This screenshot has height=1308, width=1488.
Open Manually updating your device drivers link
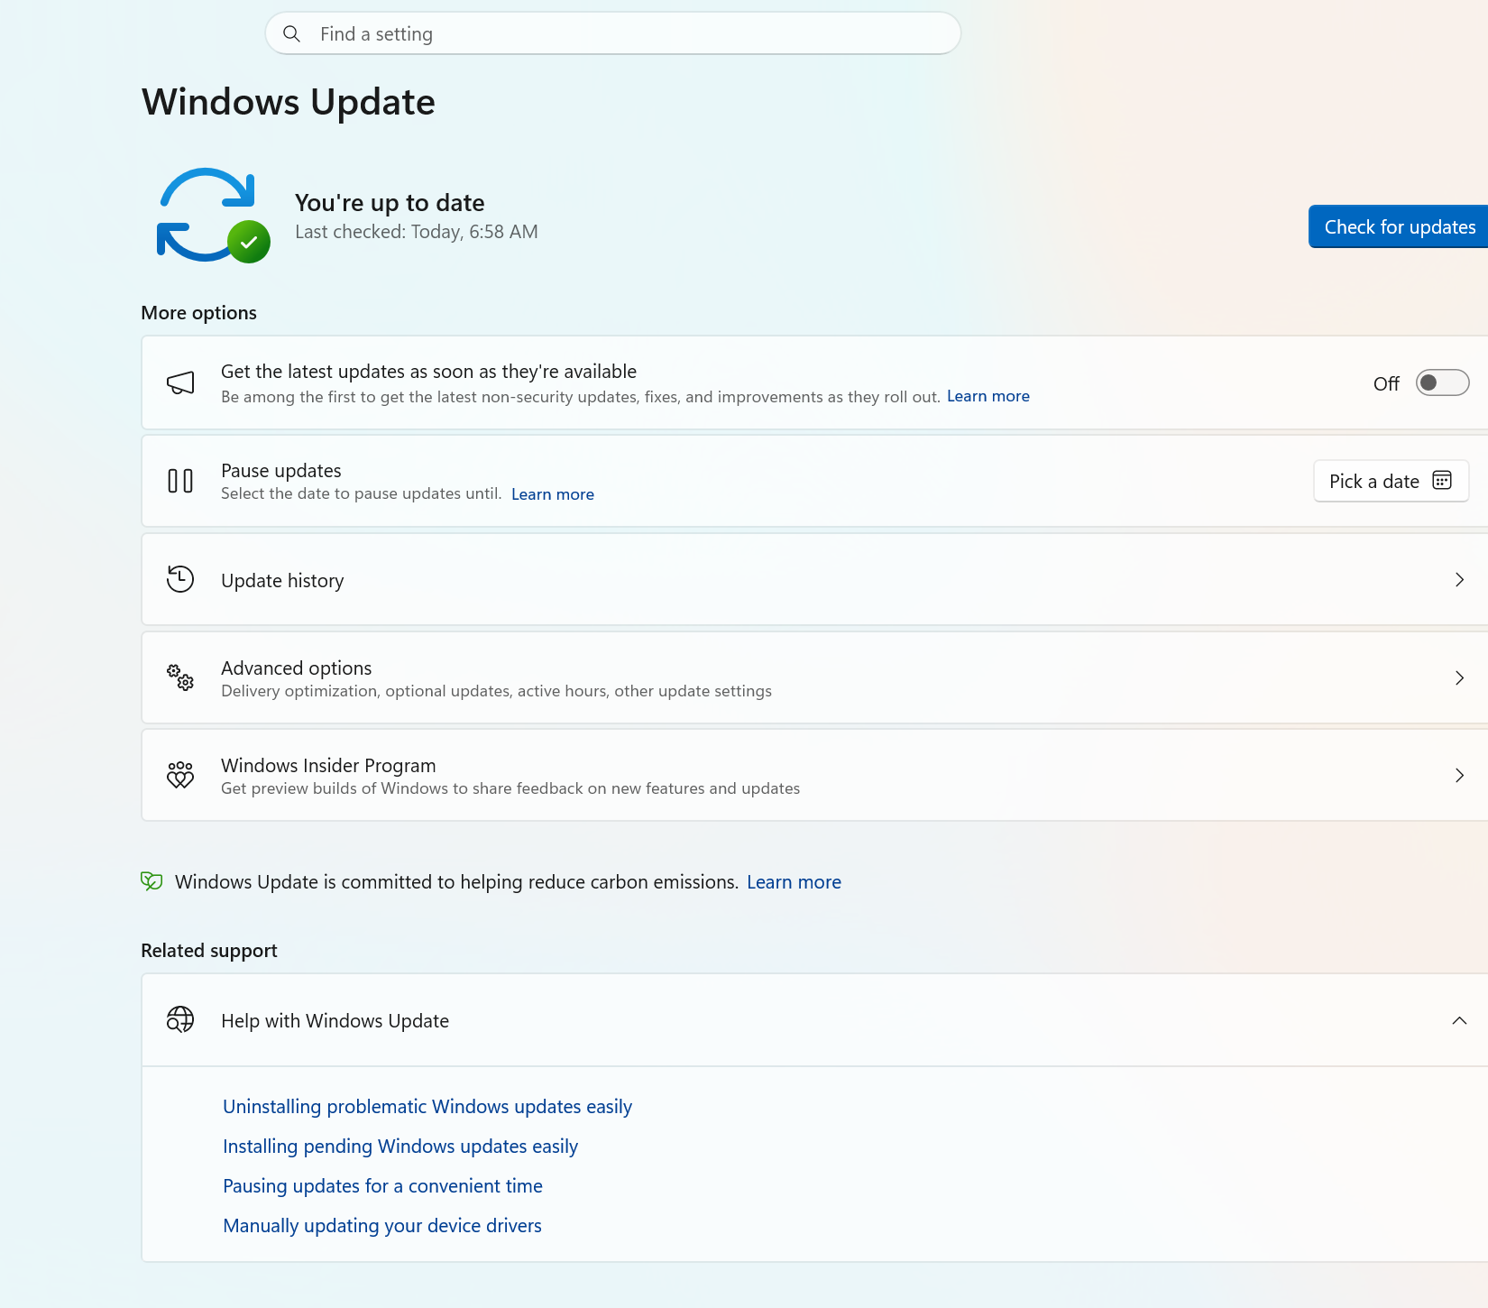pos(382,1226)
